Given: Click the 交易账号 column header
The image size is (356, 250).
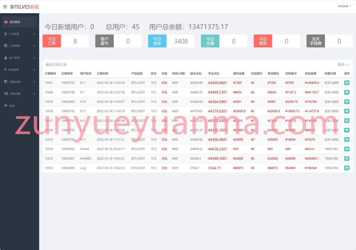Looking at the screenshot, I should 67,74.
